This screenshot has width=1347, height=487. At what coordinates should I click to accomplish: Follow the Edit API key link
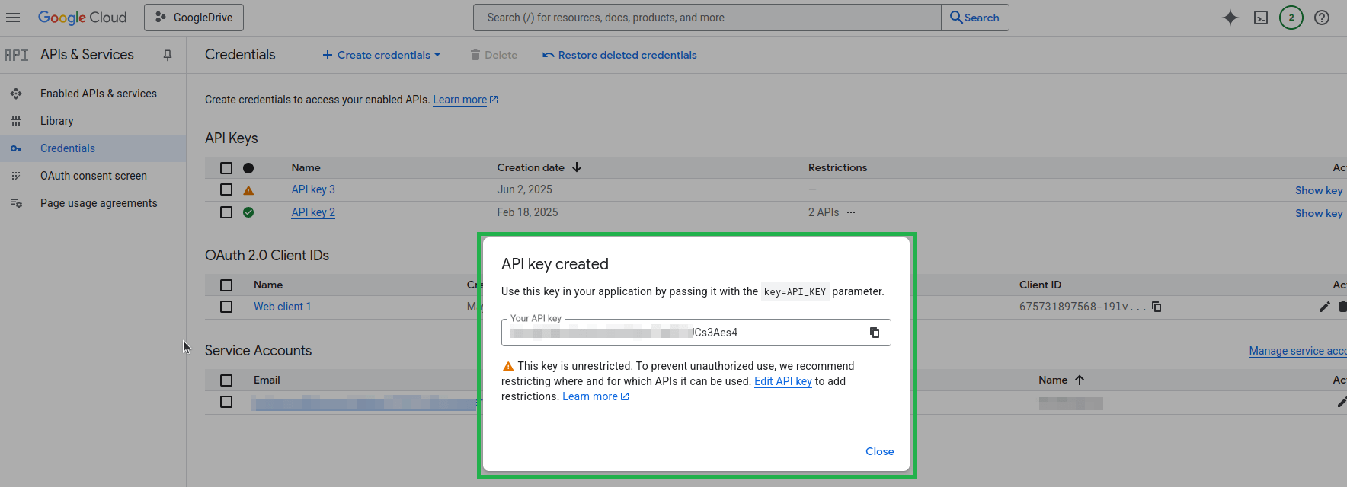(782, 381)
